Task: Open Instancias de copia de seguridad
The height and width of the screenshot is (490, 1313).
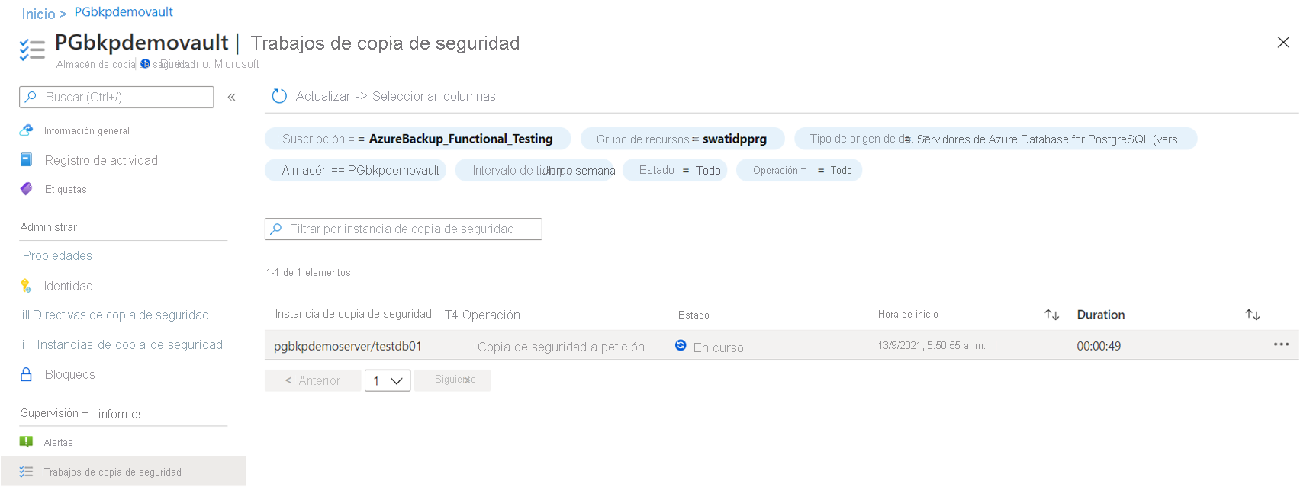Action: coord(122,344)
